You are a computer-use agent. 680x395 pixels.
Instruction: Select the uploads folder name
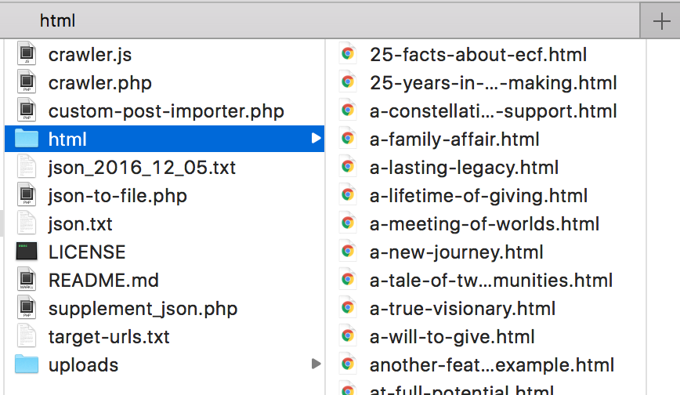click(x=83, y=365)
